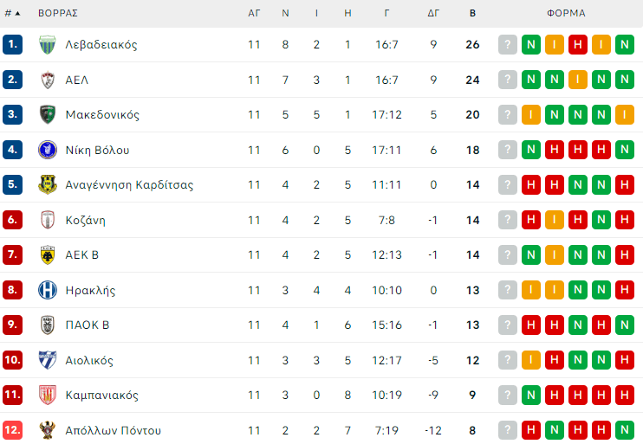Viewport: 643px width, 444px height.
Task: Open the Κοζάνη team page link
Action: tap(85, 221)
